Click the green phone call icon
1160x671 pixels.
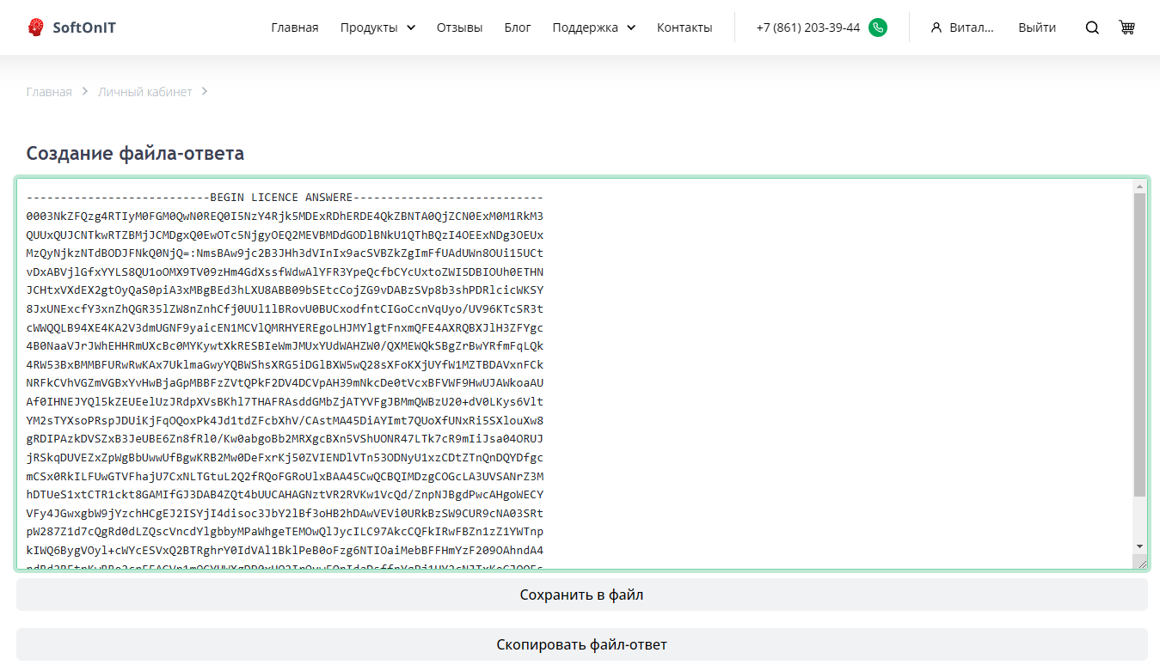point(877,27)
